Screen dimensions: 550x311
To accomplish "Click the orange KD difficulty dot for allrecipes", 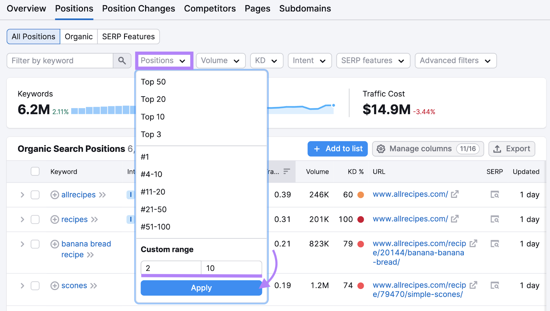I will click(x=361, y=195).
